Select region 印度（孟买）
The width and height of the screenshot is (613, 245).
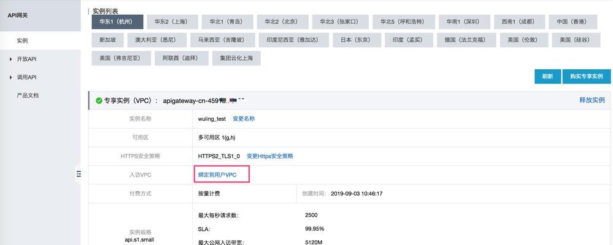409,40
